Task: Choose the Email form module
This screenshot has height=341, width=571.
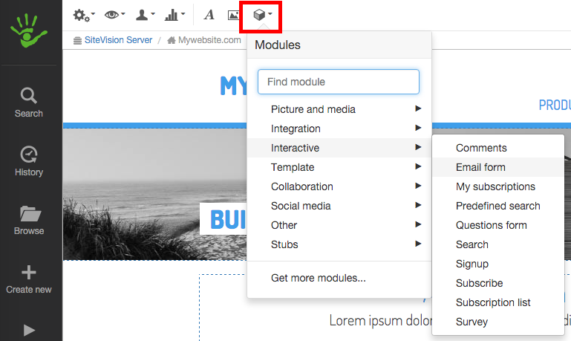Action: (x=498, y=167)
